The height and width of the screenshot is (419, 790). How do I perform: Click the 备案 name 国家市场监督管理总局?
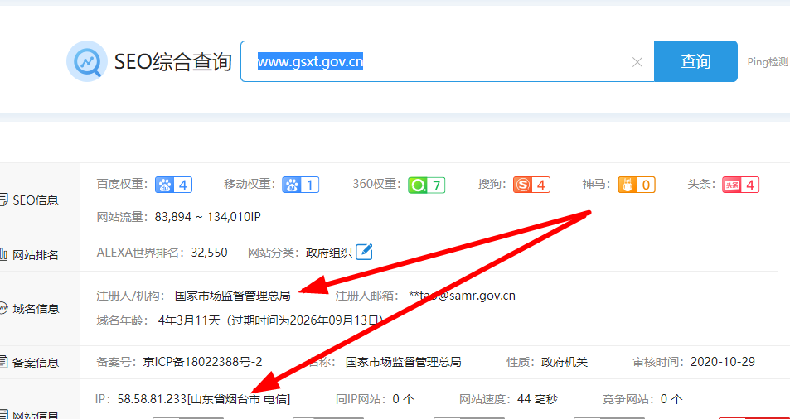pyautogui.click(x=404, y=362)
